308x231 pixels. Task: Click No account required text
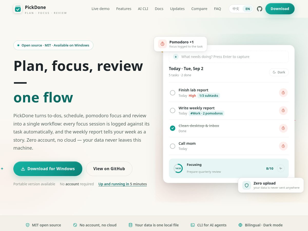[77, 184]
